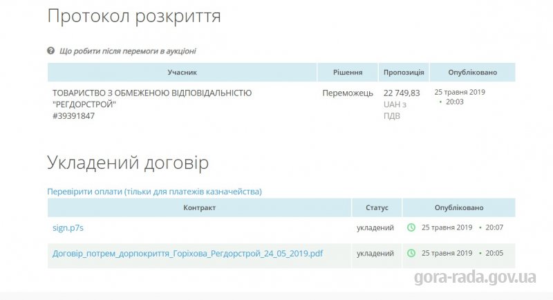This screenshot has height=300, width=553.
Task: Select the participant code #39391847
Action: 74,116
